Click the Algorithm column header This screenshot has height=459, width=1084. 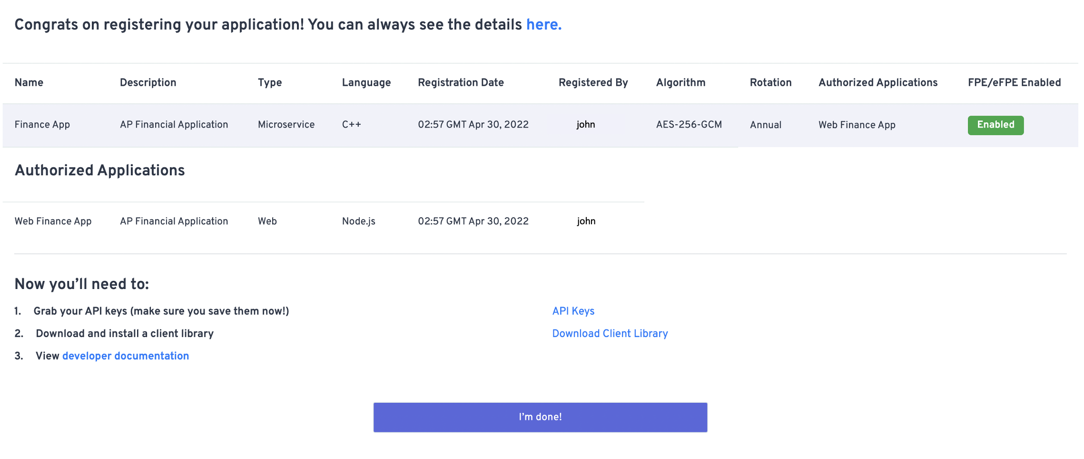pos(680,82)
